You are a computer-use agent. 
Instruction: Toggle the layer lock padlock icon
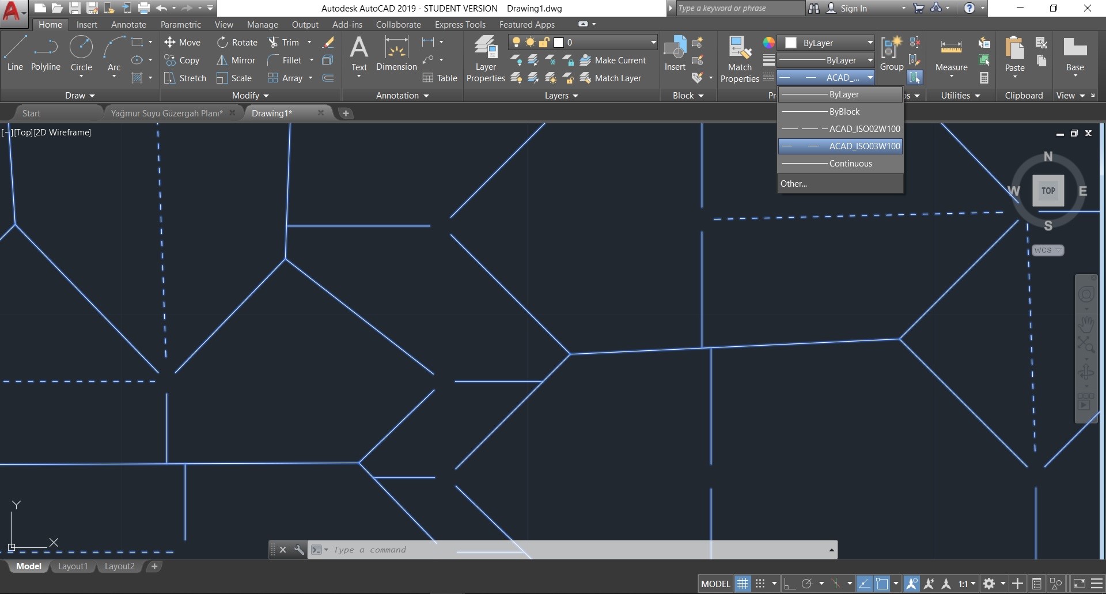[x=543, y=42]
